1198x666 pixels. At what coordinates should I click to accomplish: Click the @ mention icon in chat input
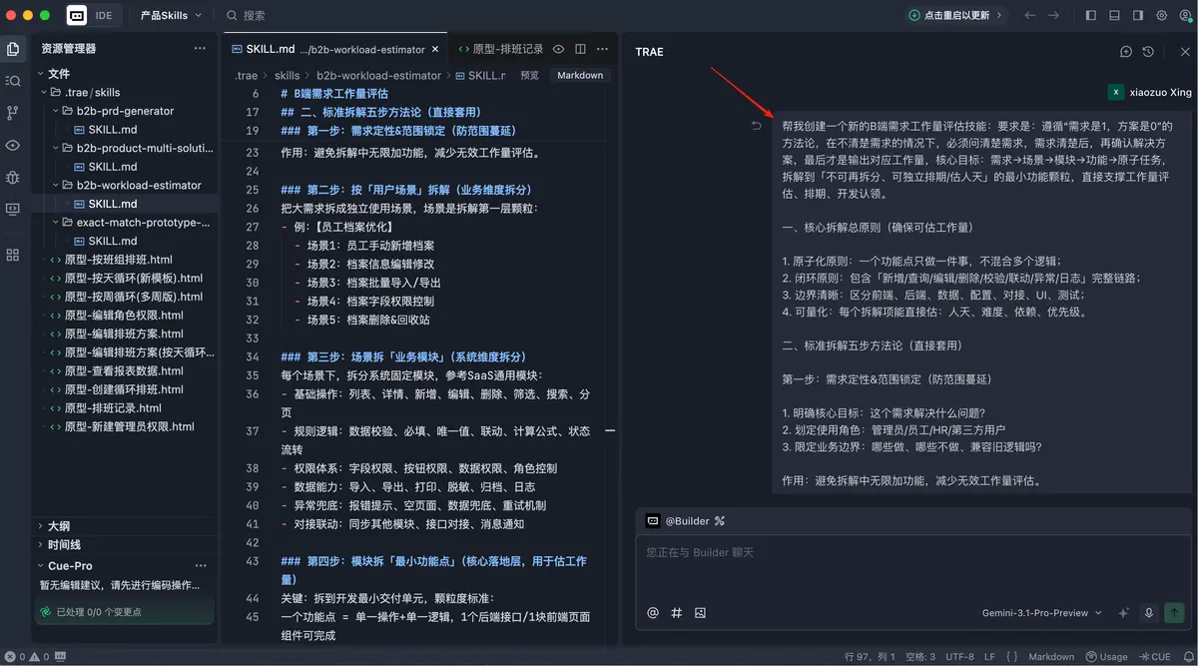click(x=654, y=613)
